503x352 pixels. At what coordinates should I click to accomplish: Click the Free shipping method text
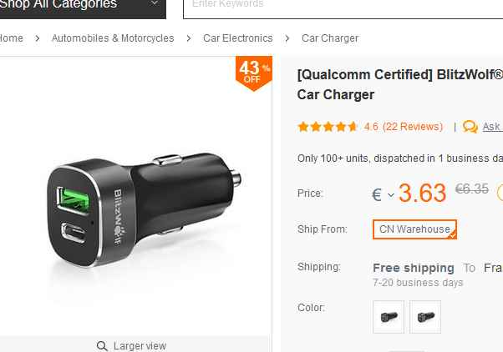pos(413,268)
